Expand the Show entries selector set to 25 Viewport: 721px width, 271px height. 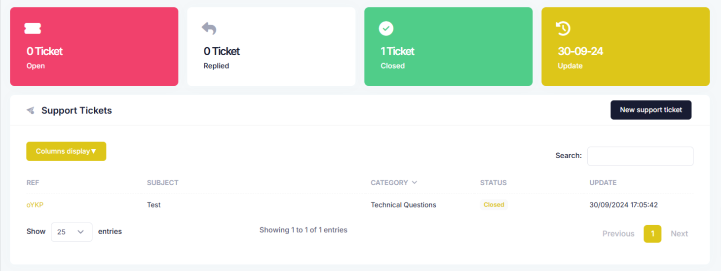72,232
